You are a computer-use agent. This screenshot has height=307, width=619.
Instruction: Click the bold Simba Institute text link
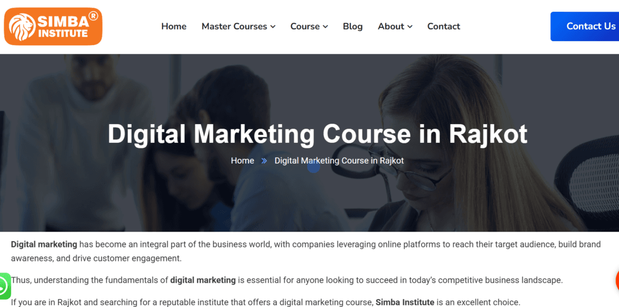click(405, 303)
